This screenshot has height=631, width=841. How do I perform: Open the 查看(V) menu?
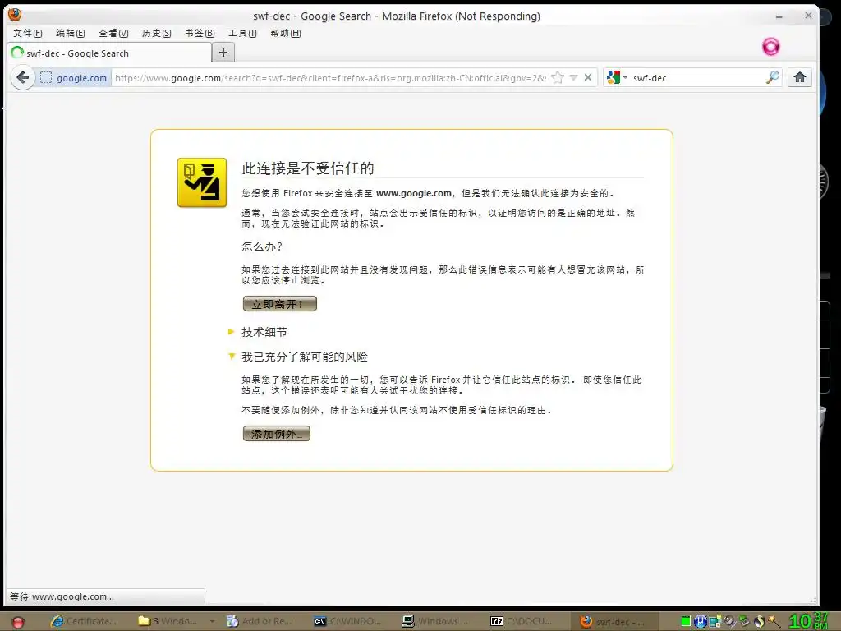113,33
